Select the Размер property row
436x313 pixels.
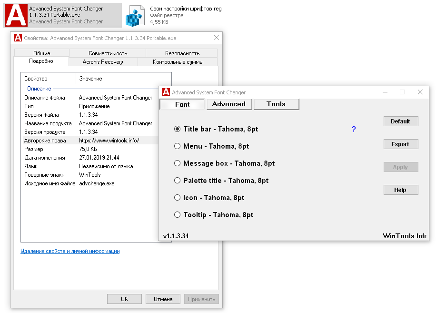(x=89, y=149)
